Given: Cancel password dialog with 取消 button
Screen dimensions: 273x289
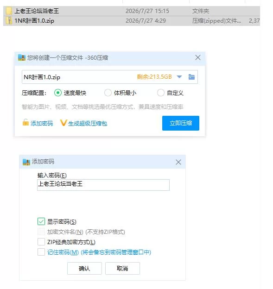Looking at the screenshot, I should (122, 268).
